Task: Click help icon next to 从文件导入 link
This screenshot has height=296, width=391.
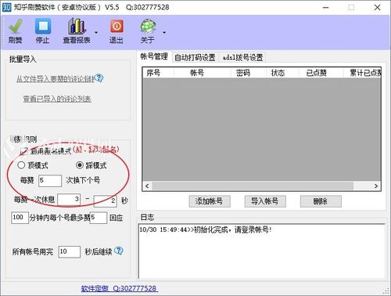Action: coord(99,78)
